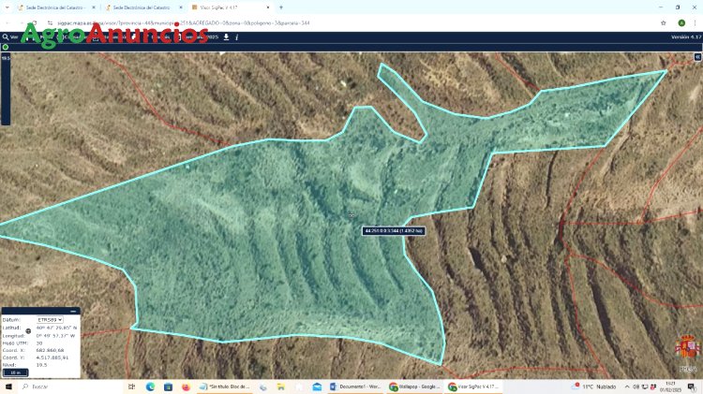Open the 11°C Nublado weather widget
703x394 pixels.
tap(594, 387)
